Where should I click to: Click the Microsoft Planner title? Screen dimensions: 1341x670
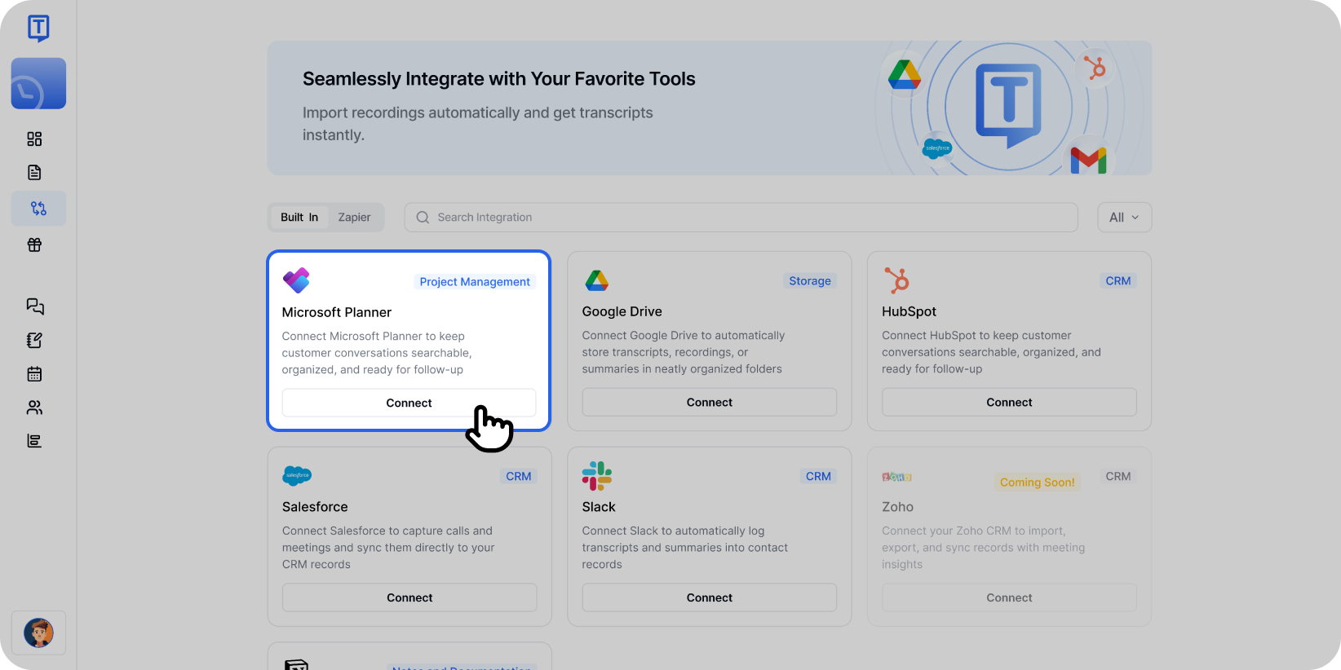(336, 312)
